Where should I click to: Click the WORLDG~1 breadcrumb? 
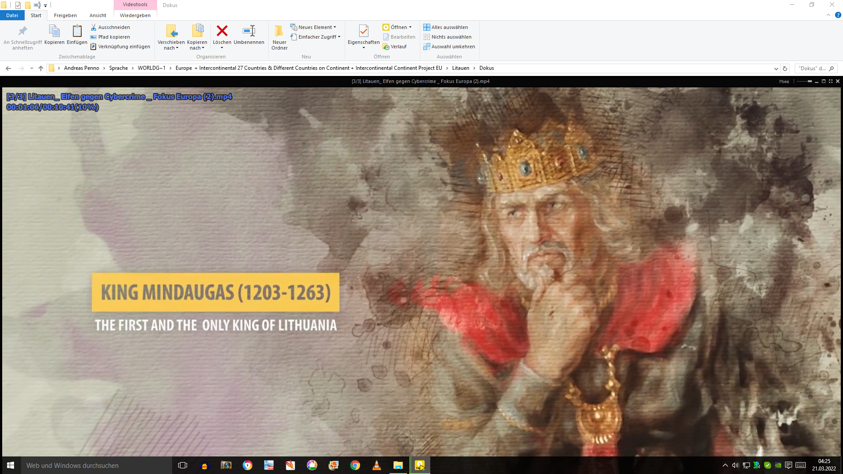(151, 68)
